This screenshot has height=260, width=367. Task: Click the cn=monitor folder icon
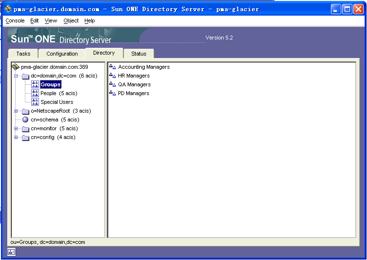25,129
